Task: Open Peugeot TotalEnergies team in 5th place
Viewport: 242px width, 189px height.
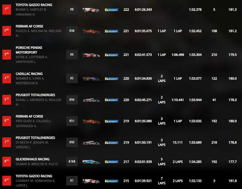Action: [35, 95]
